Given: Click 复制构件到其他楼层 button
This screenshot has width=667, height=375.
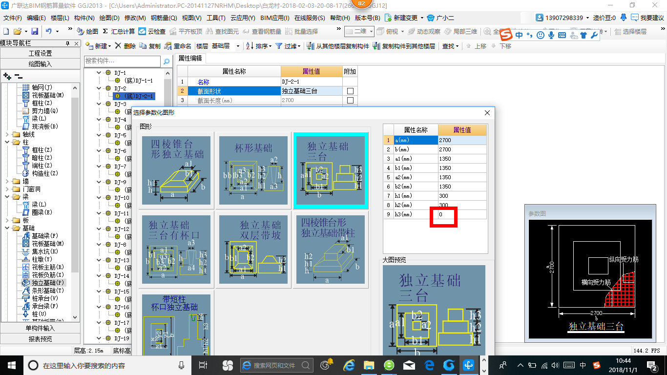Looking at the screenshot, I should click(x=404, y=46).
